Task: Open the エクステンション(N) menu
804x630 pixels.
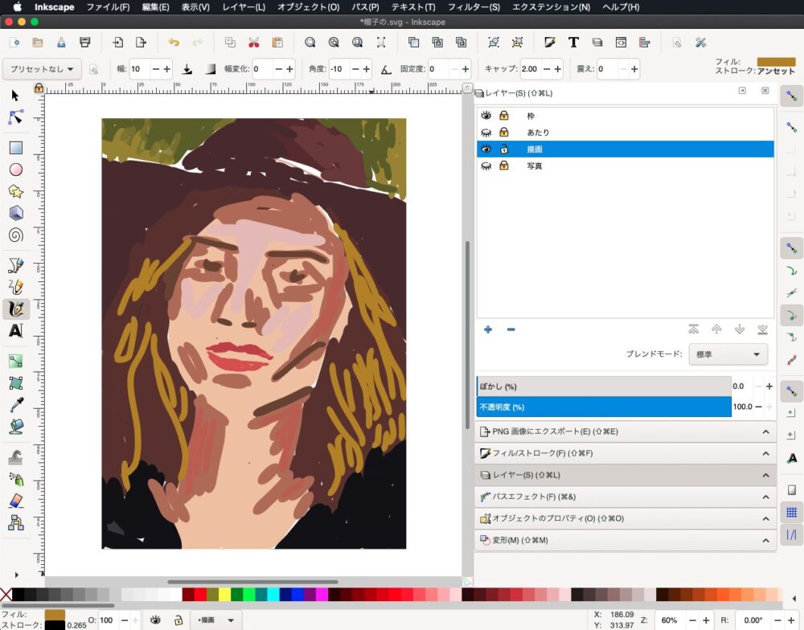Action: (x=551, y=7)
